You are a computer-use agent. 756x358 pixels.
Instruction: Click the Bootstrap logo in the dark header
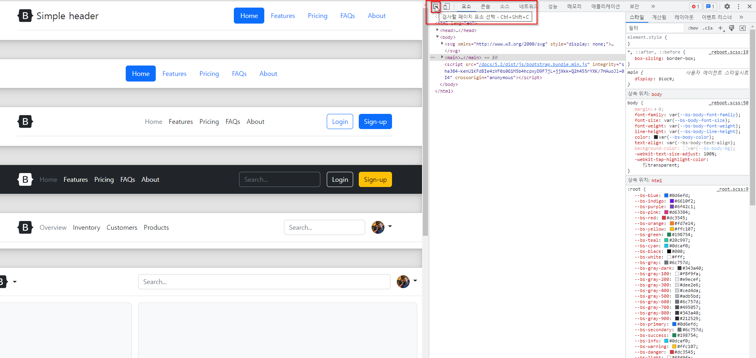click(x=25, y=179)
